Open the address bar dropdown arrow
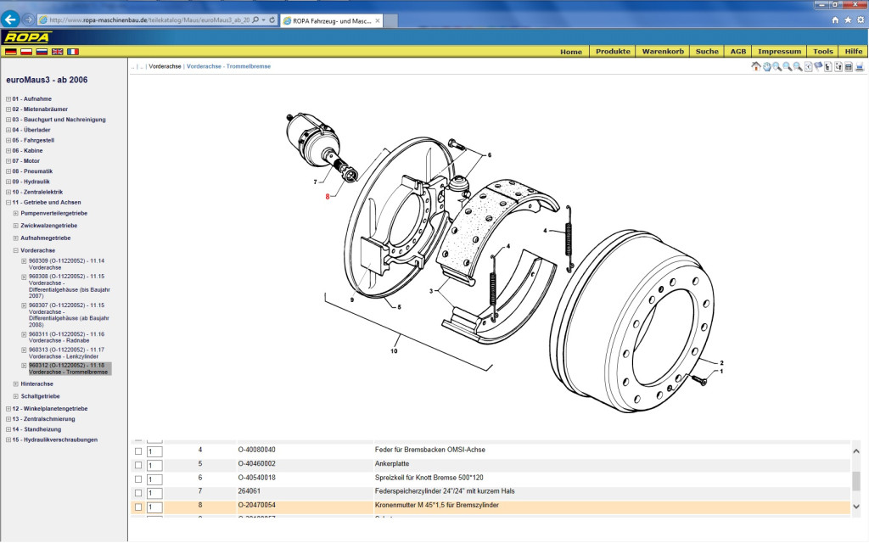869x543 pixels. point(264,20)
